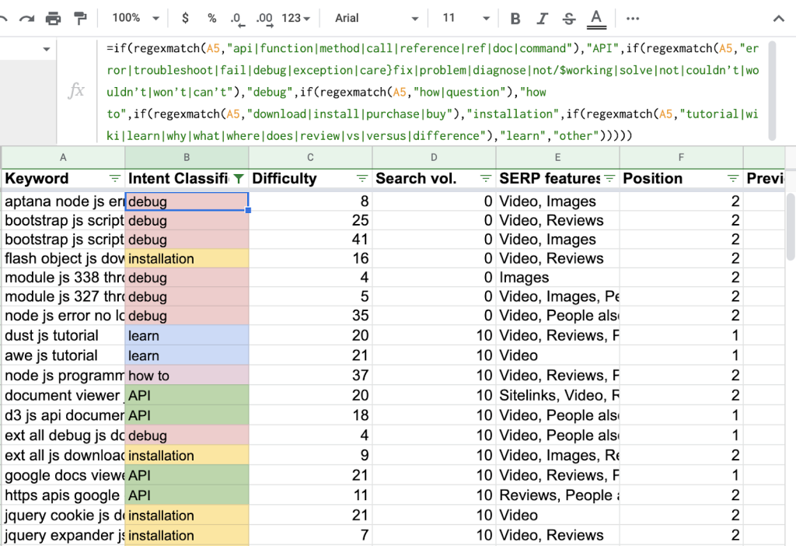796x546 pixels.
Task: Click the Difficulty header cell
Action: coord(310,178)
